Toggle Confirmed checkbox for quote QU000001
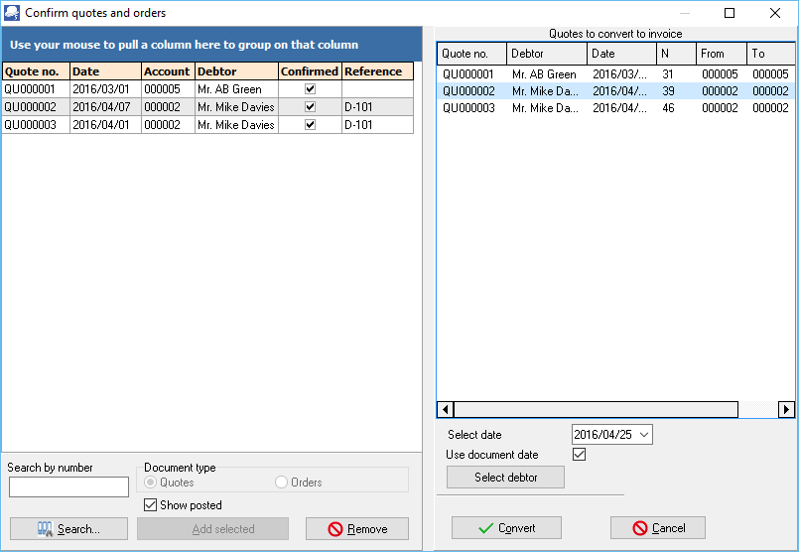Viewport: 799px width, 552px height. point(310,89)
